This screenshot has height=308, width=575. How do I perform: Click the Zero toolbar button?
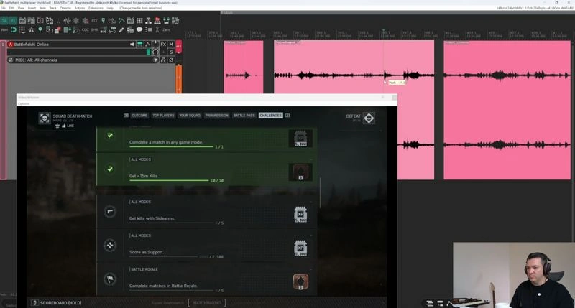[167, 29]
